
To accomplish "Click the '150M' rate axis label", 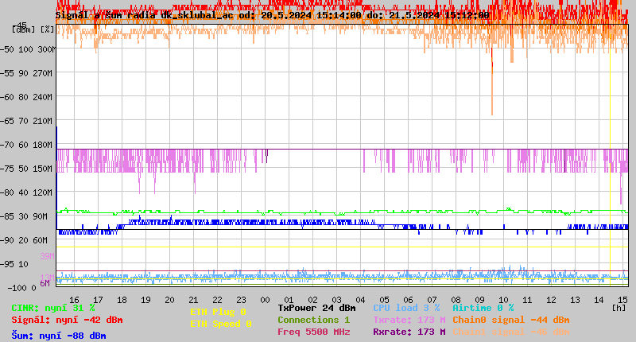I will pos(42,169).
